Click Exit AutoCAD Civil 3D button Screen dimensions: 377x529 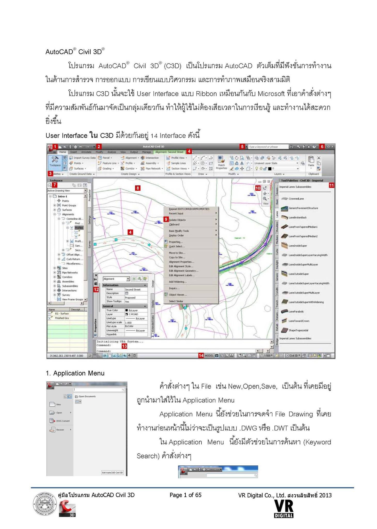pyautogui.click(x=113, y=472)
